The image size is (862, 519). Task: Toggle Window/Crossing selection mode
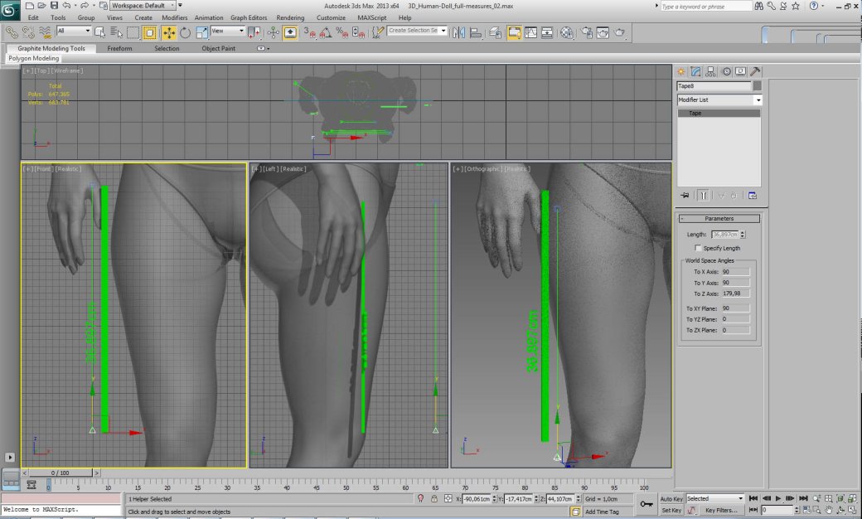pos(149,33)
